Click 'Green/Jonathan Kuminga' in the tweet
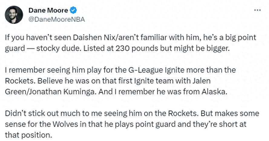Viewport: 269px width, 141px height. [50, 92]
